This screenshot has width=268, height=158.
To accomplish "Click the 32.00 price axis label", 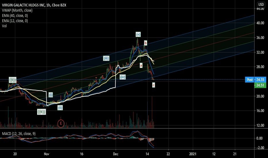I will [260, 52].
